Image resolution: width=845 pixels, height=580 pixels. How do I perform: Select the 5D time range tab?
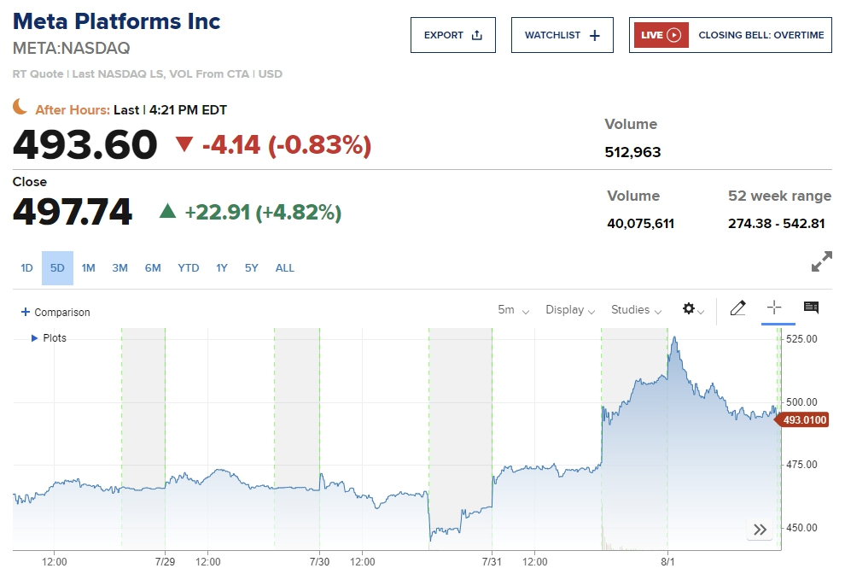pos(57,268)
